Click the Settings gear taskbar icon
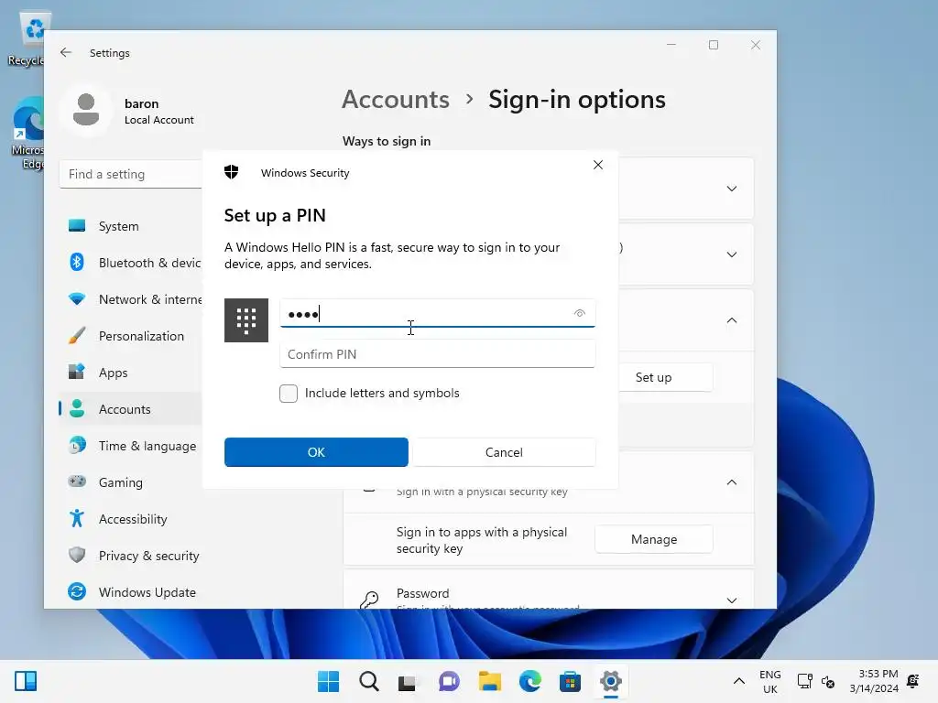 click(x=611, y=681)
